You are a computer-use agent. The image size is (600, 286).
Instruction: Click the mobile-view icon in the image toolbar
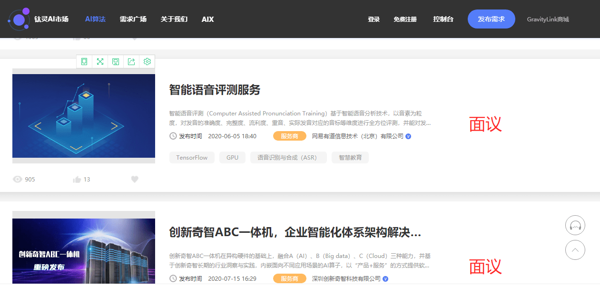84,61
